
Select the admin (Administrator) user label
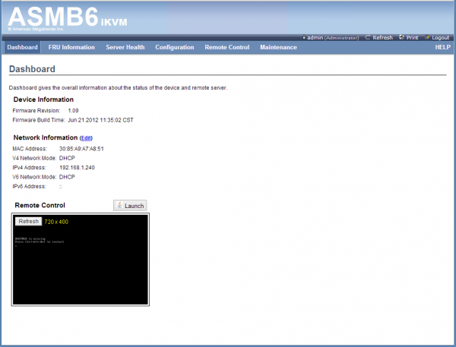[333, 37]
